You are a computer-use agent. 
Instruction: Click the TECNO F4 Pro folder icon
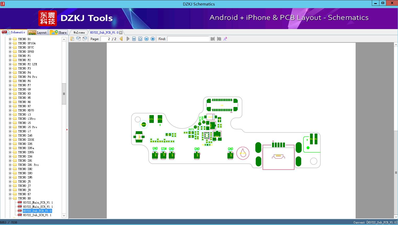click(15, 77)
